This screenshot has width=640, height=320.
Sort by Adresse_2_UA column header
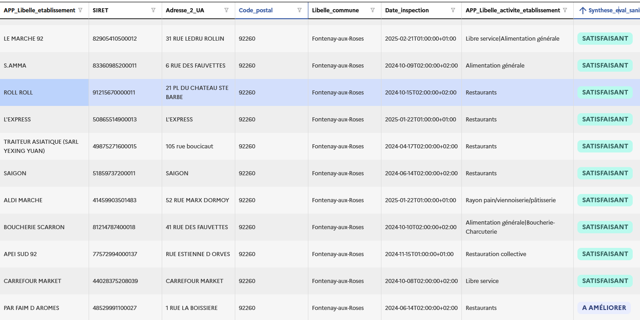click(185, 10)
